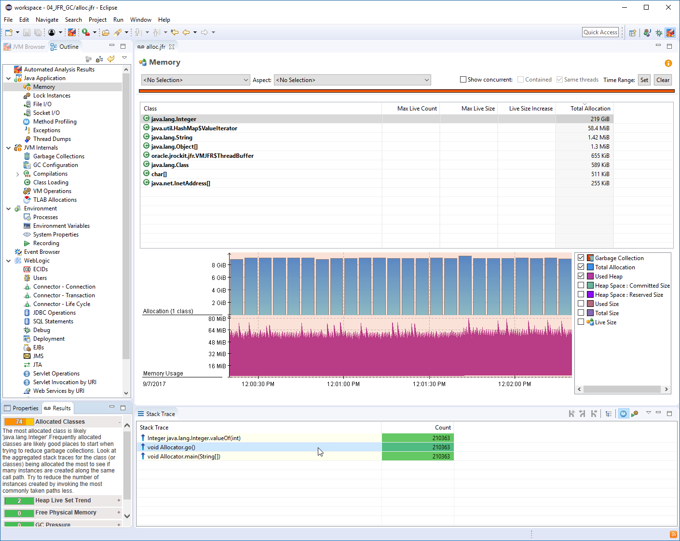Click the Exceptions icon
The height and width of the screenshot is (541, 680).
click(27, 130)
